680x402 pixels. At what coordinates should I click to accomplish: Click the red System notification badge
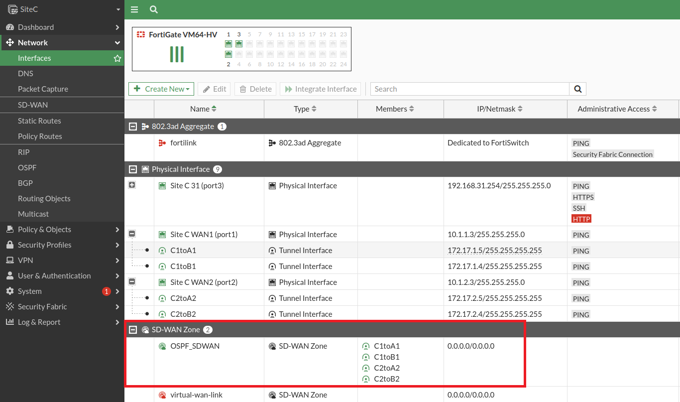tap(106, 291)
